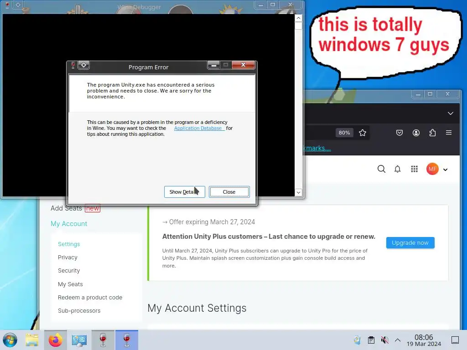Viewport: 467px width, 350px height.
Task: Expand the hidden tray icons arrow
Action: pyautogui.click(x=398, y=340)
